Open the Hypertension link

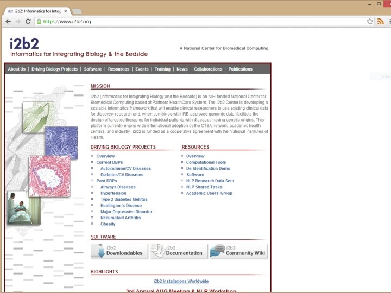click(x=113, y=193)
